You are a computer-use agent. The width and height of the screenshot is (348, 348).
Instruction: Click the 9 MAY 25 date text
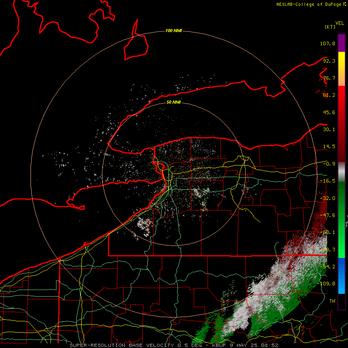click(x=243, y=345)
